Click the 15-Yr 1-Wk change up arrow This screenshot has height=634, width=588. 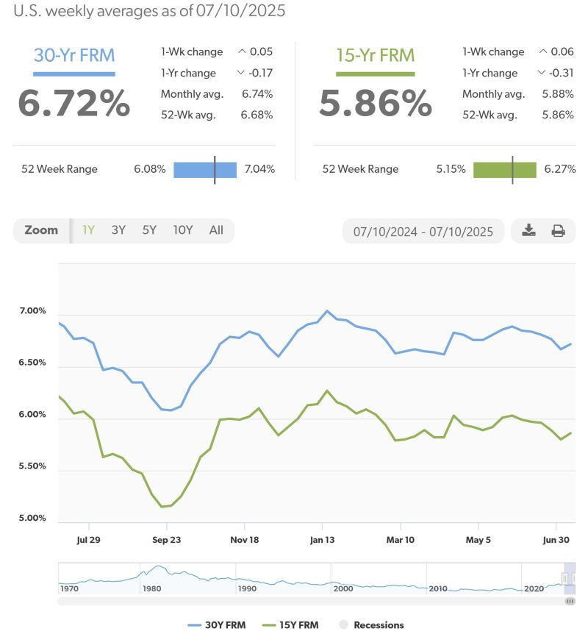543,51
